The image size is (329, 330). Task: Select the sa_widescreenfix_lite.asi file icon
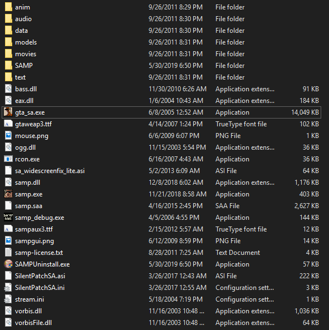pos(8,170)
